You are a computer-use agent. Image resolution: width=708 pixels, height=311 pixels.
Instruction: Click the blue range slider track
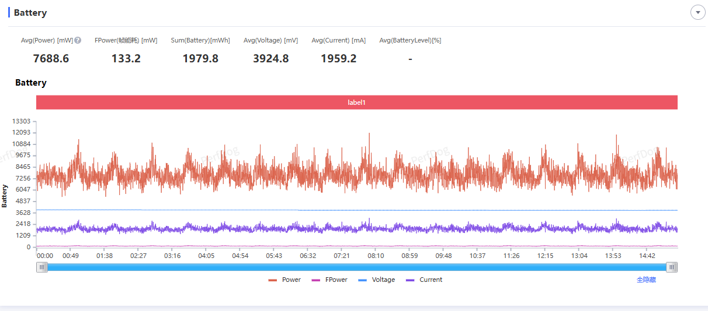point(356,267)
